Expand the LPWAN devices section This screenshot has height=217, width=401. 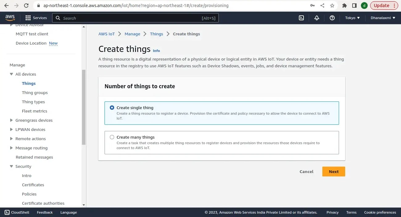[x=11, y=129]
